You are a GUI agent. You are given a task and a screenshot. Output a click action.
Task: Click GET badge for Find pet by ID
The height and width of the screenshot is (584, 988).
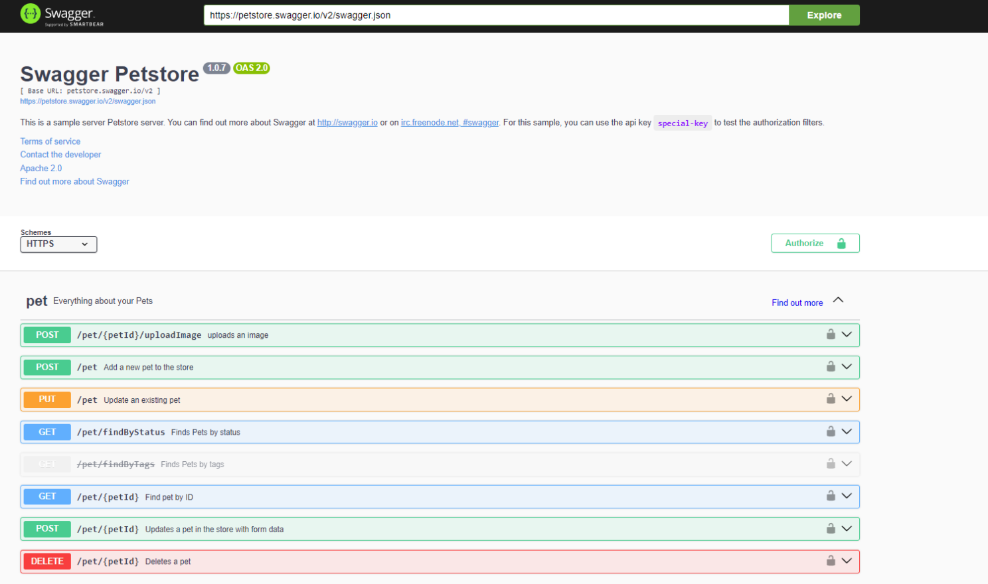pos(47,496)
